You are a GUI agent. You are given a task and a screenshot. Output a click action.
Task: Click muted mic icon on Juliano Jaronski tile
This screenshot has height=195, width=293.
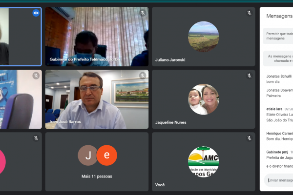tap(249, 13)
